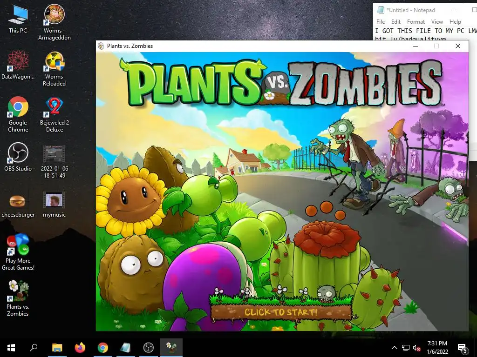
Task: Select Bejeweled 2 Deluxe desktop shortcut
Action: (55, 115)
